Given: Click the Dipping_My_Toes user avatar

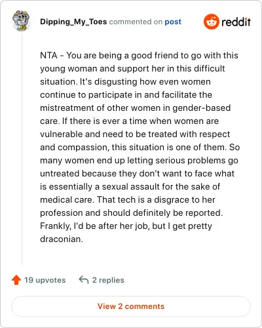Looking at the screenshot, I should (x=21, y=20).
